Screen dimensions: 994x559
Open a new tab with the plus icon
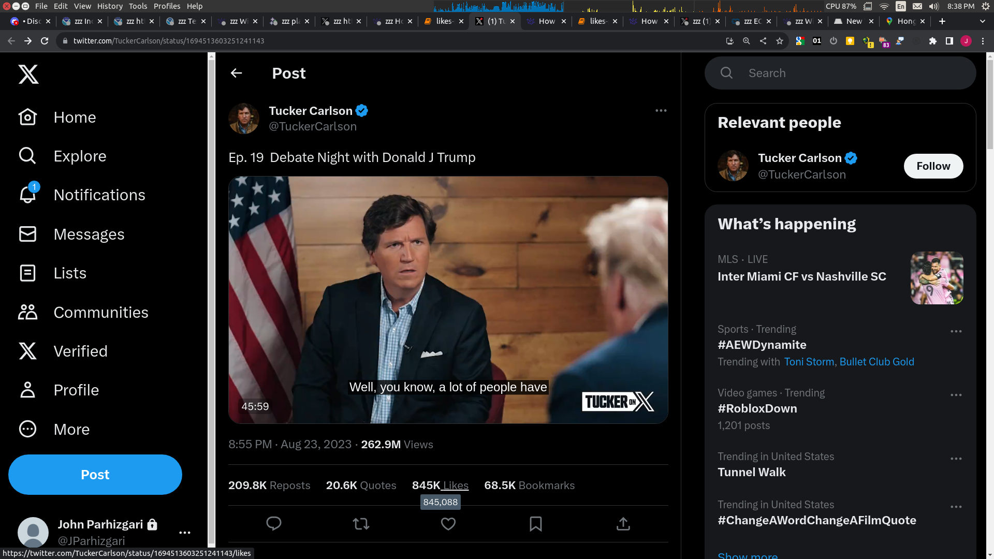pos(942,21)
